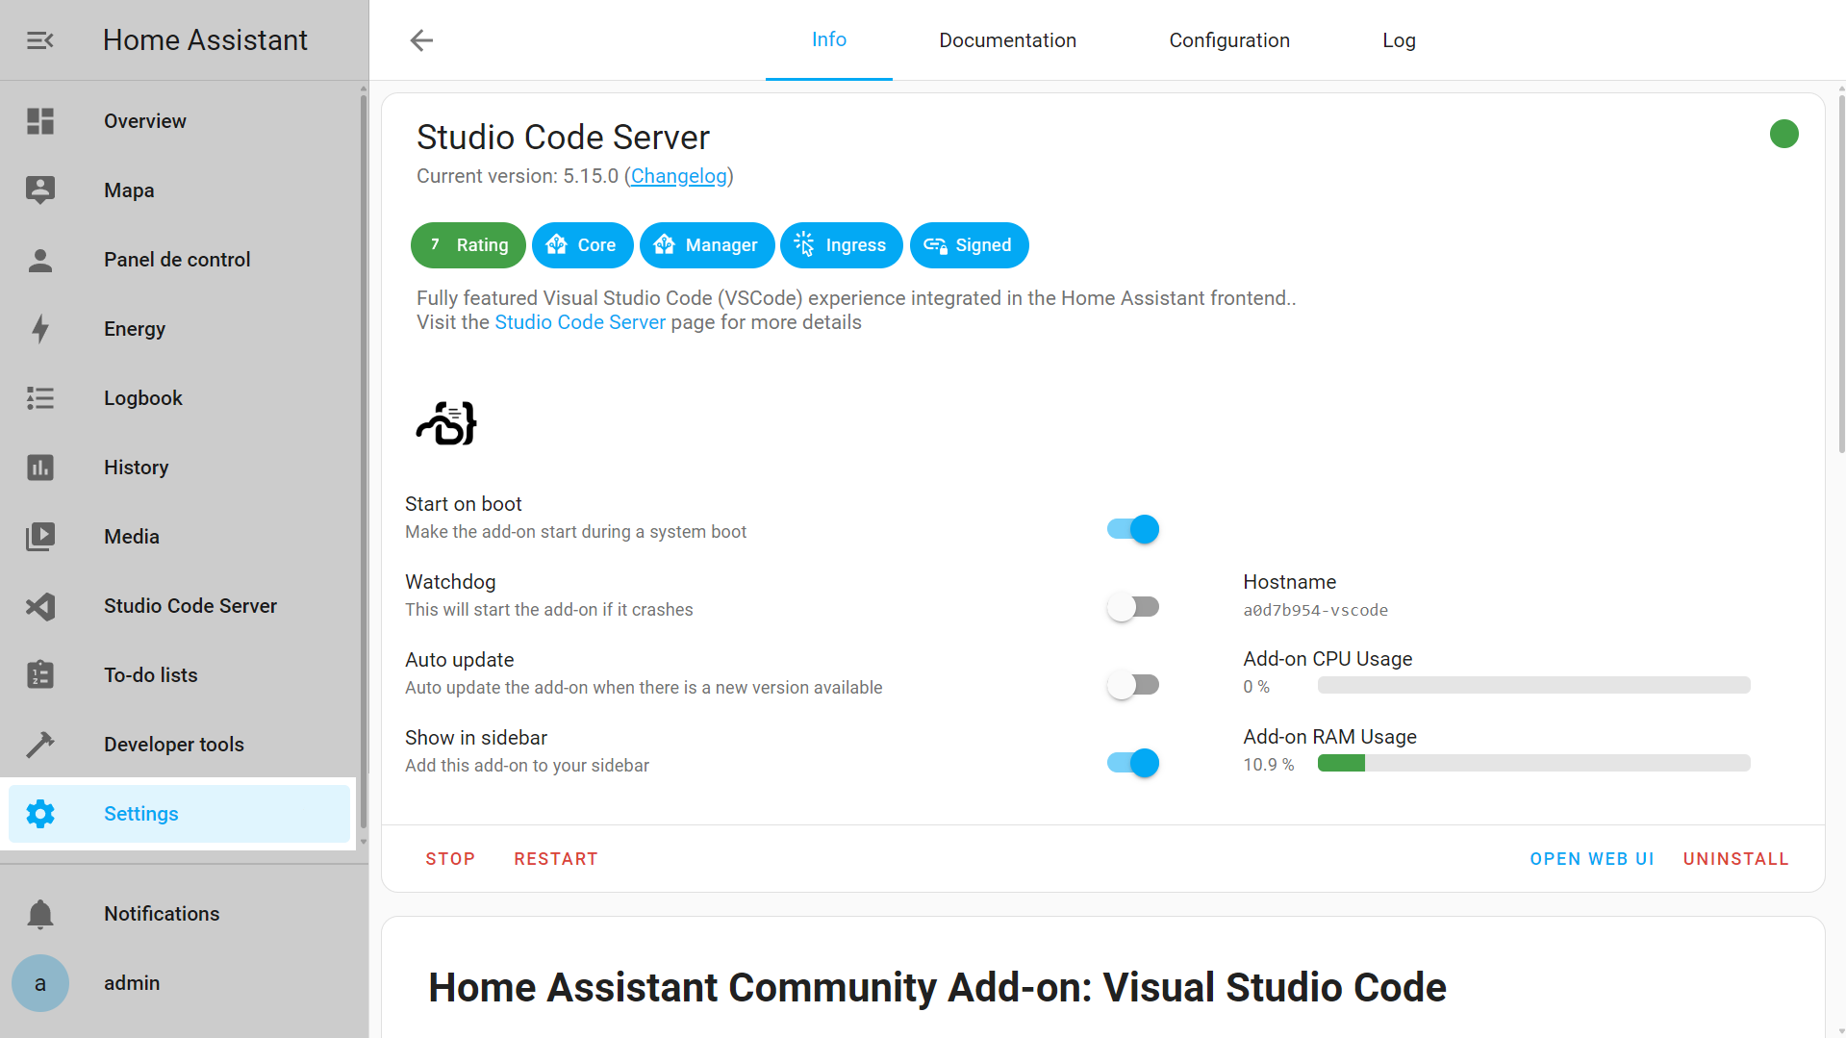Click the Settings gear icon
The image size is (1846, 1038).
39,814
